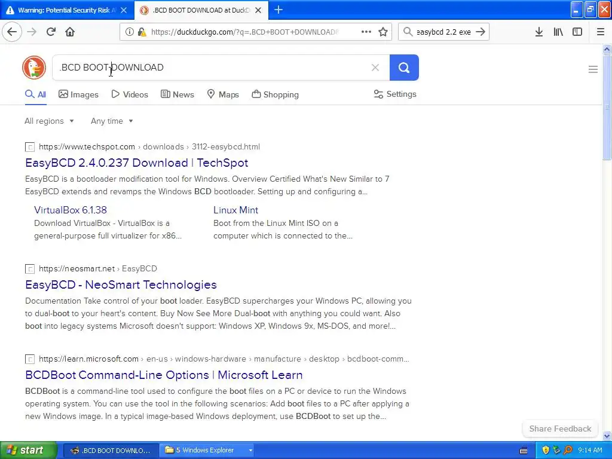The height and width of the screenshot is (459, 612).
Task: Open DuckDuckGo search Settings
Action: click(395, 94)
